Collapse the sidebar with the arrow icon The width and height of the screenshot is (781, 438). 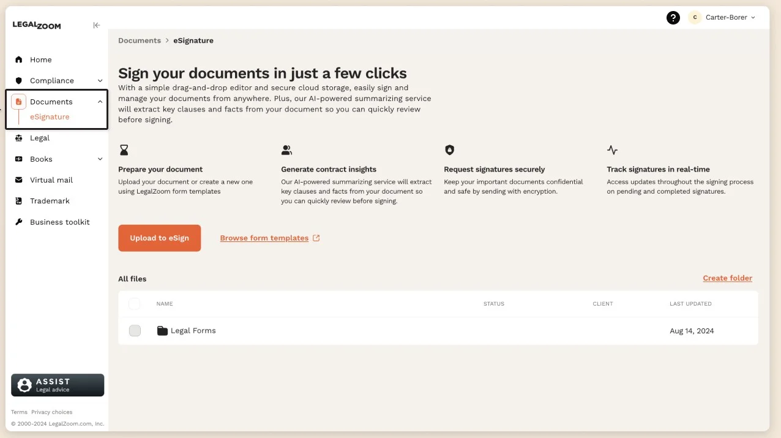click(97, 25)
